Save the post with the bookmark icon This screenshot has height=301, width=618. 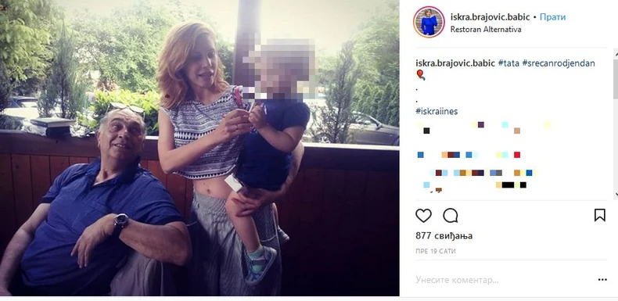[599, 215]
